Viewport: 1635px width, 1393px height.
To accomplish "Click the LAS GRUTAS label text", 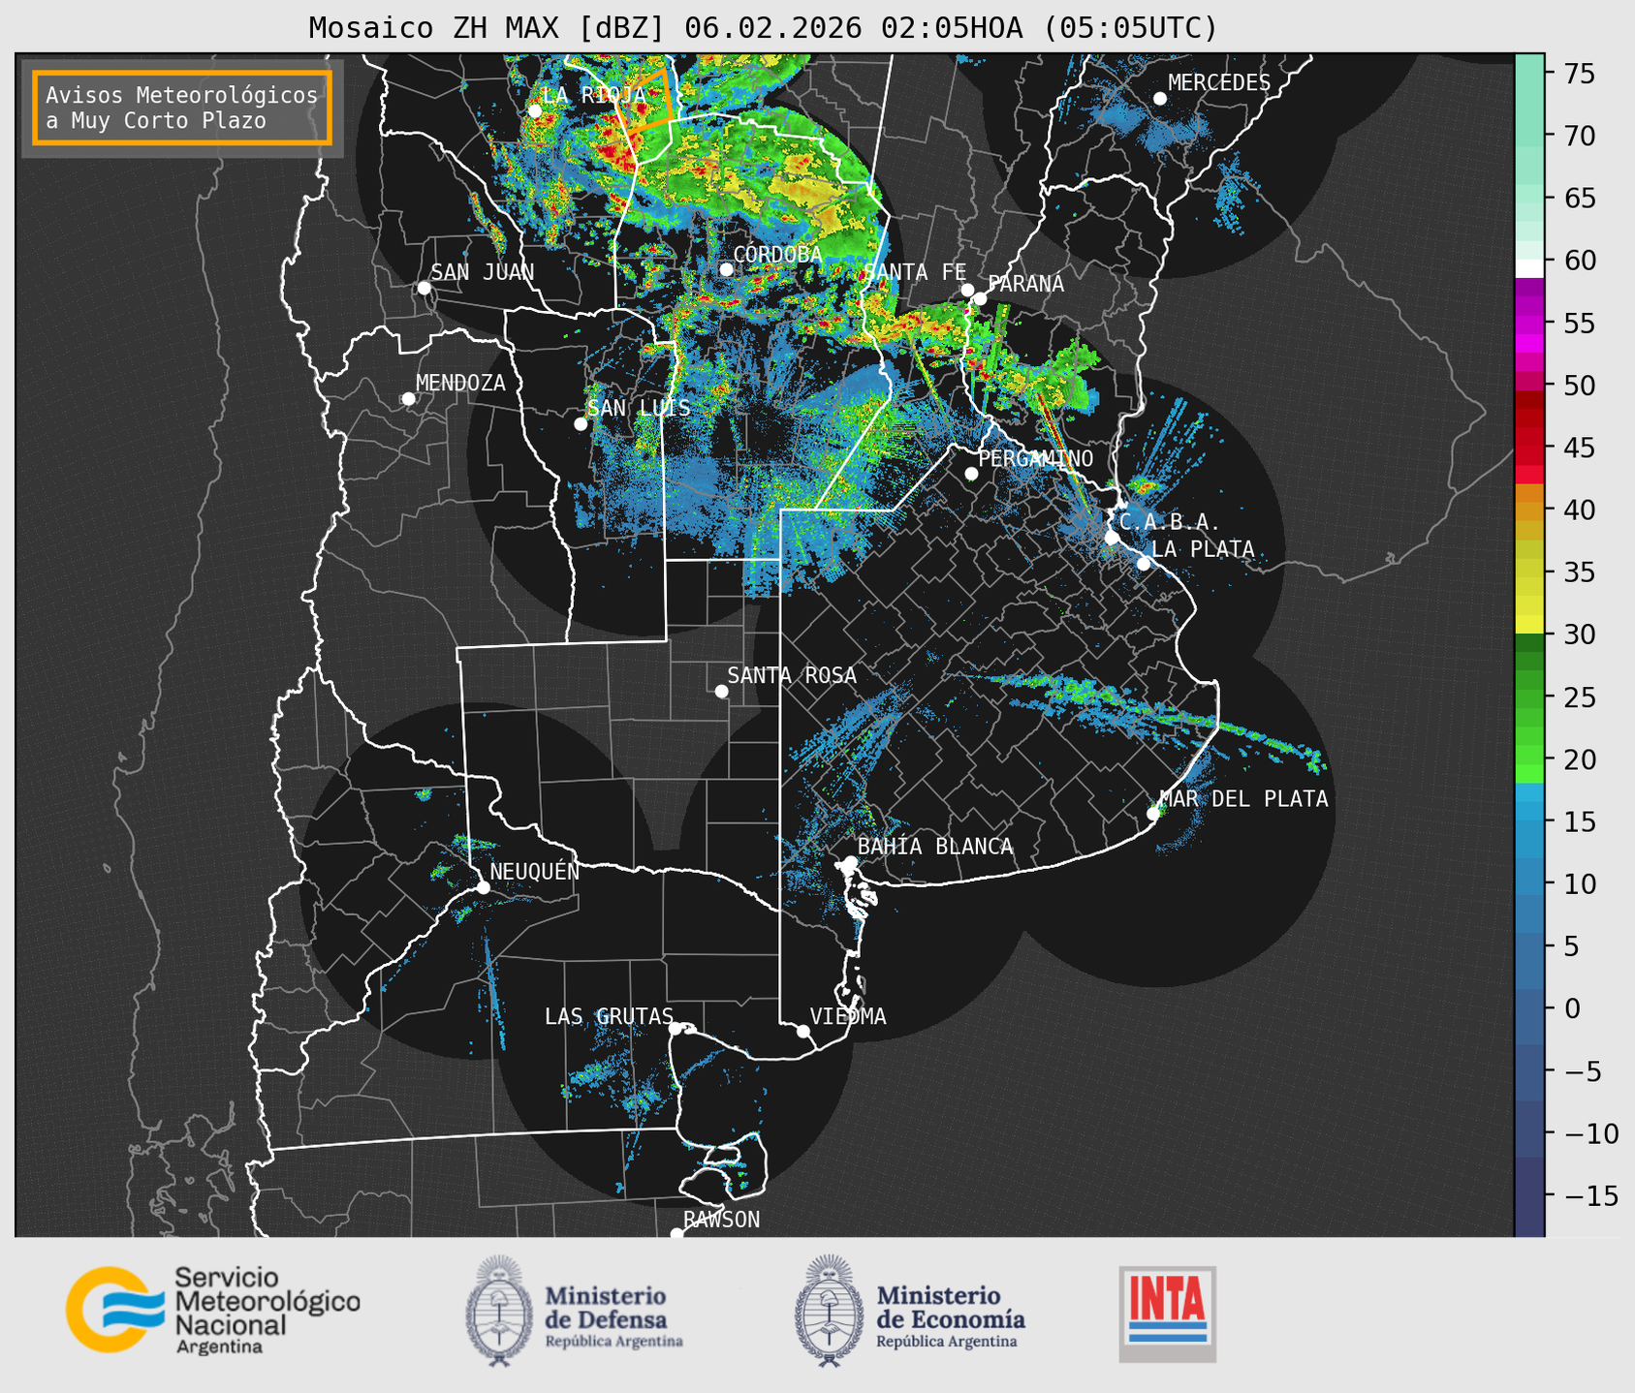I will pyautogui.click(x=609, y=1016).
